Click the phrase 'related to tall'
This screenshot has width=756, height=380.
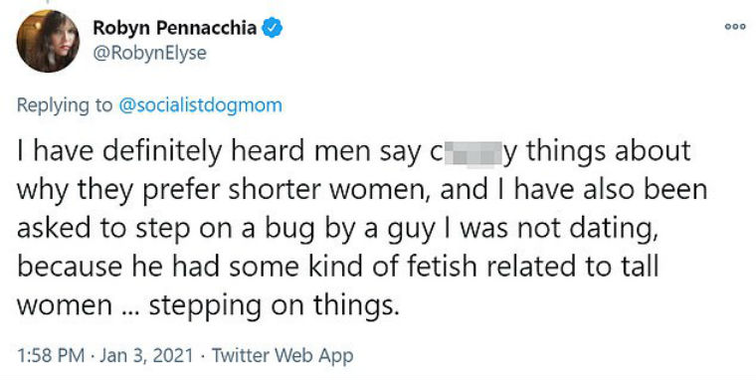pyautogui.click(x=573, y=267)
